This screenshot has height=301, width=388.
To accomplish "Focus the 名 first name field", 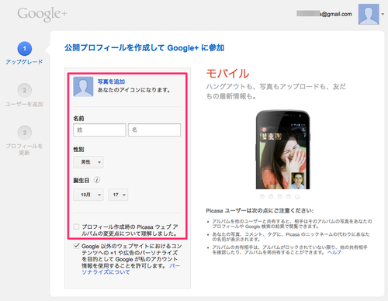I will point(154,130).
